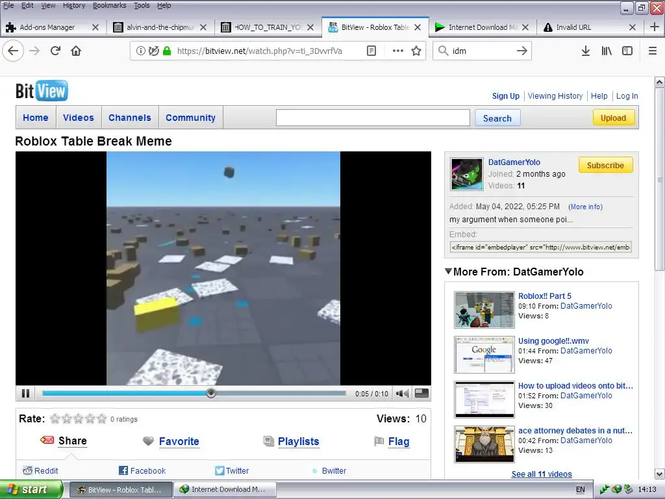Switch to the alvin-and-the-chipmunks tab

pyautogui.click(x=160, y=27)
